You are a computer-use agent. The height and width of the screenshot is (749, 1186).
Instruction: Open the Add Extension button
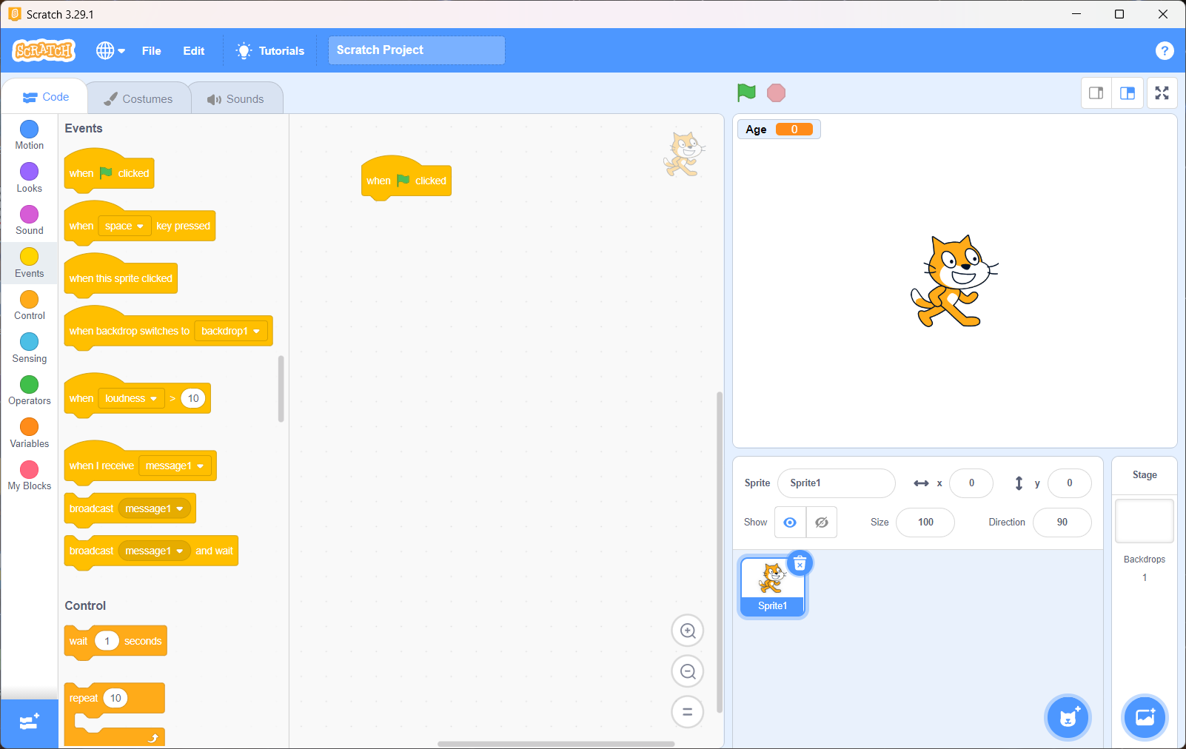click(29, 722)
